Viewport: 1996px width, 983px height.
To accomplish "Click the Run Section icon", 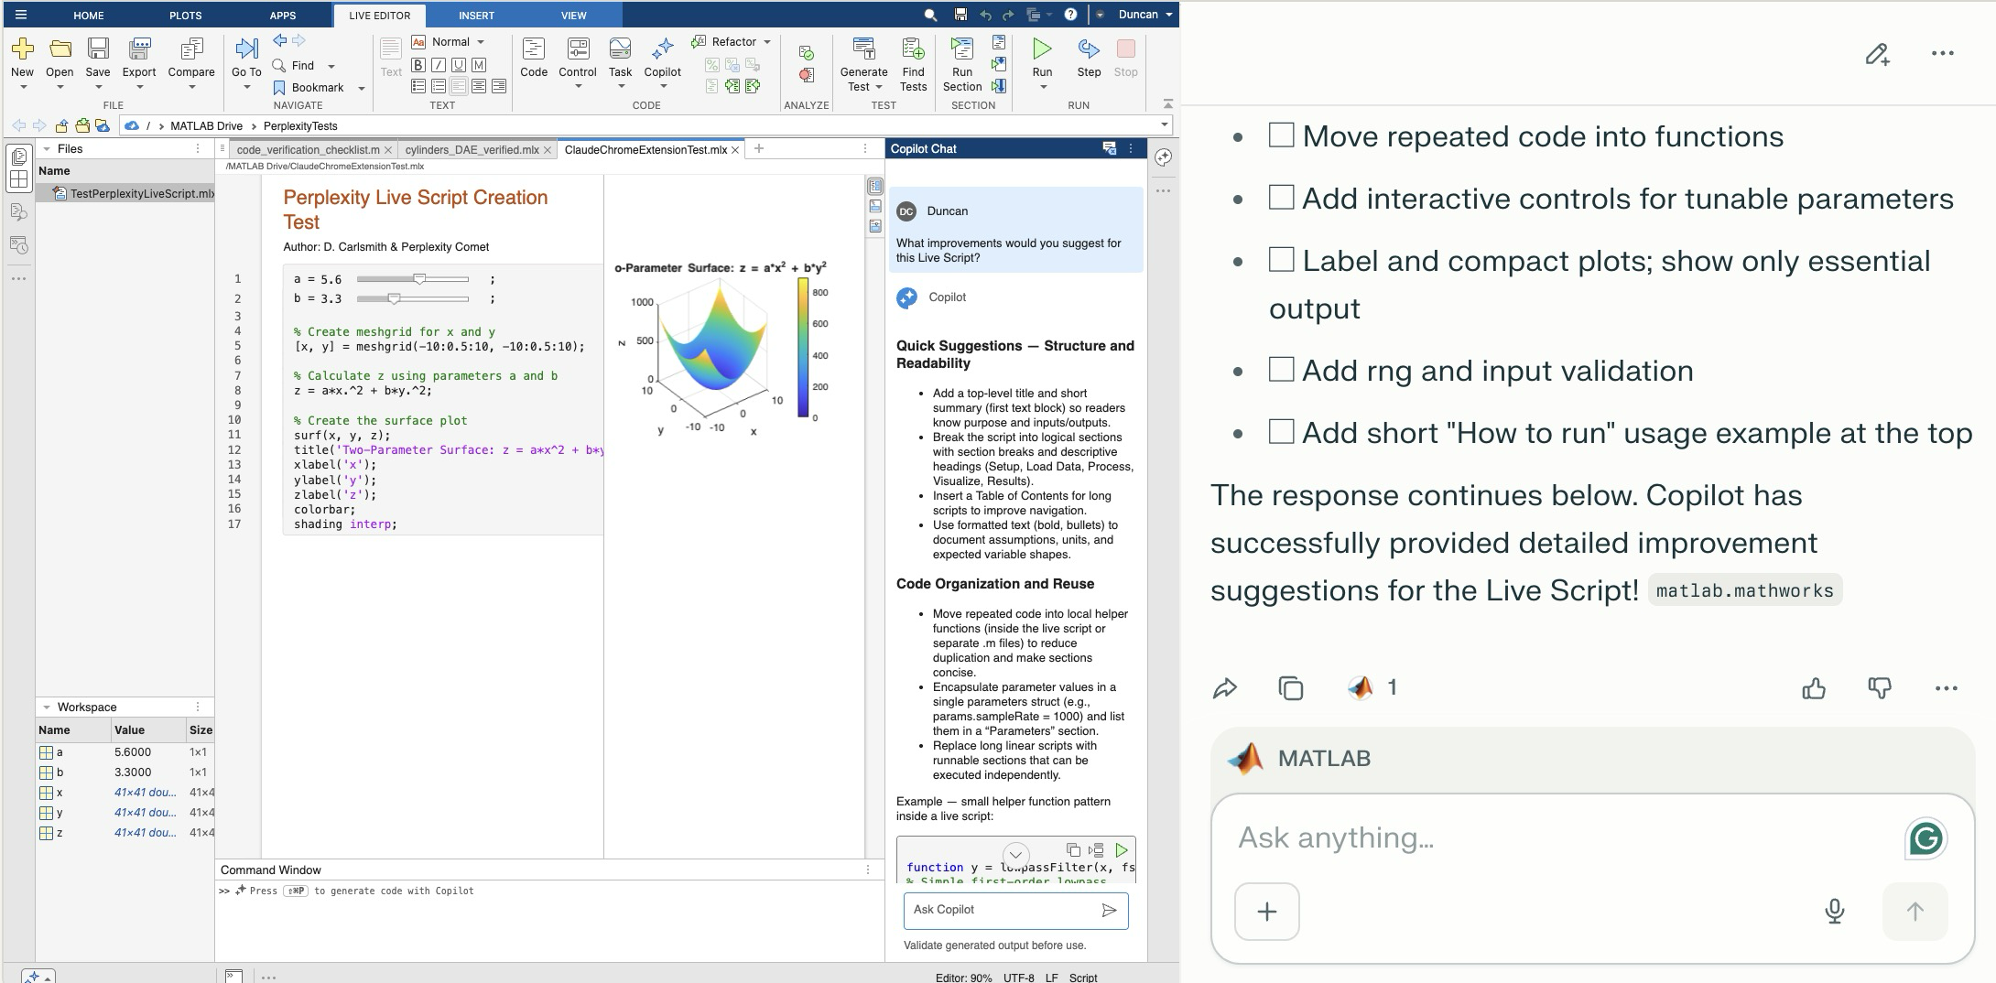I will coord(962,49).
